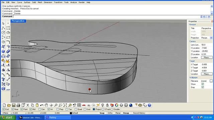Browse for wallpaper filename button
This screenshot has width=214, height=120.
click(211, 81)
